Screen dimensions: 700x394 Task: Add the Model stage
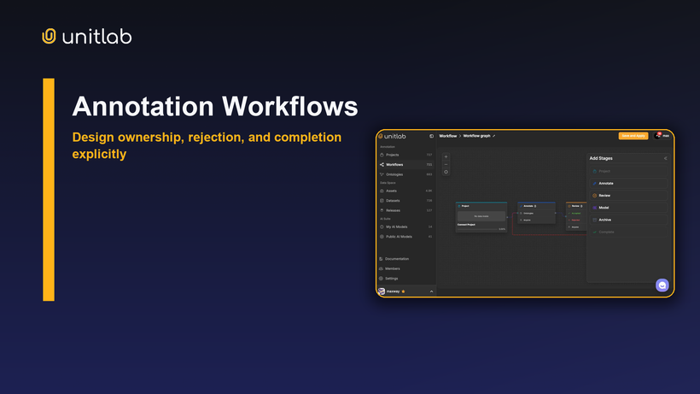[x=628, y=208]
